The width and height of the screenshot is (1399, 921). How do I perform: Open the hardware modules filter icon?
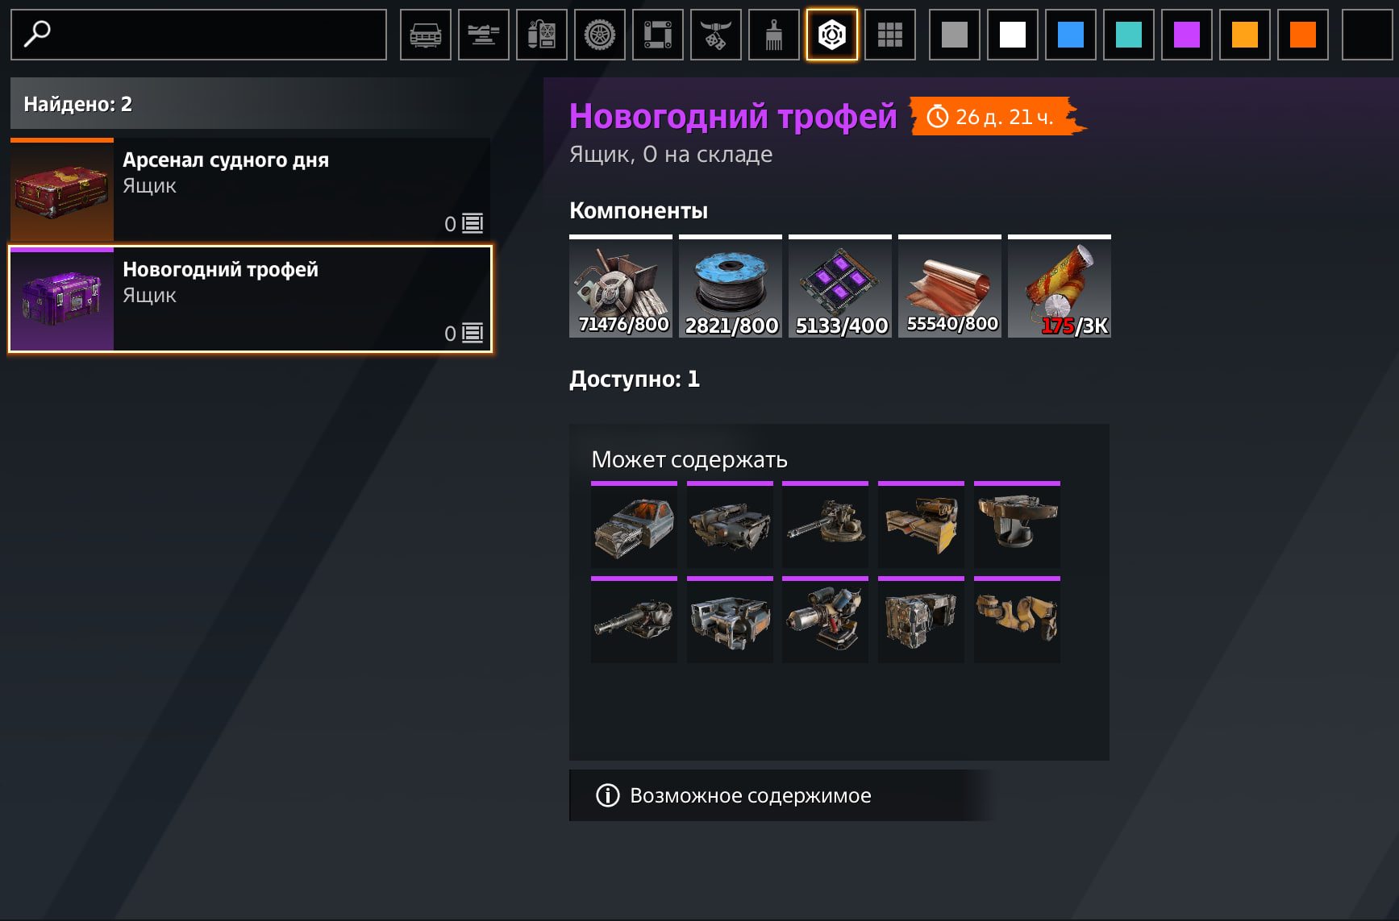pyautogui.click(x=542, y=35)
